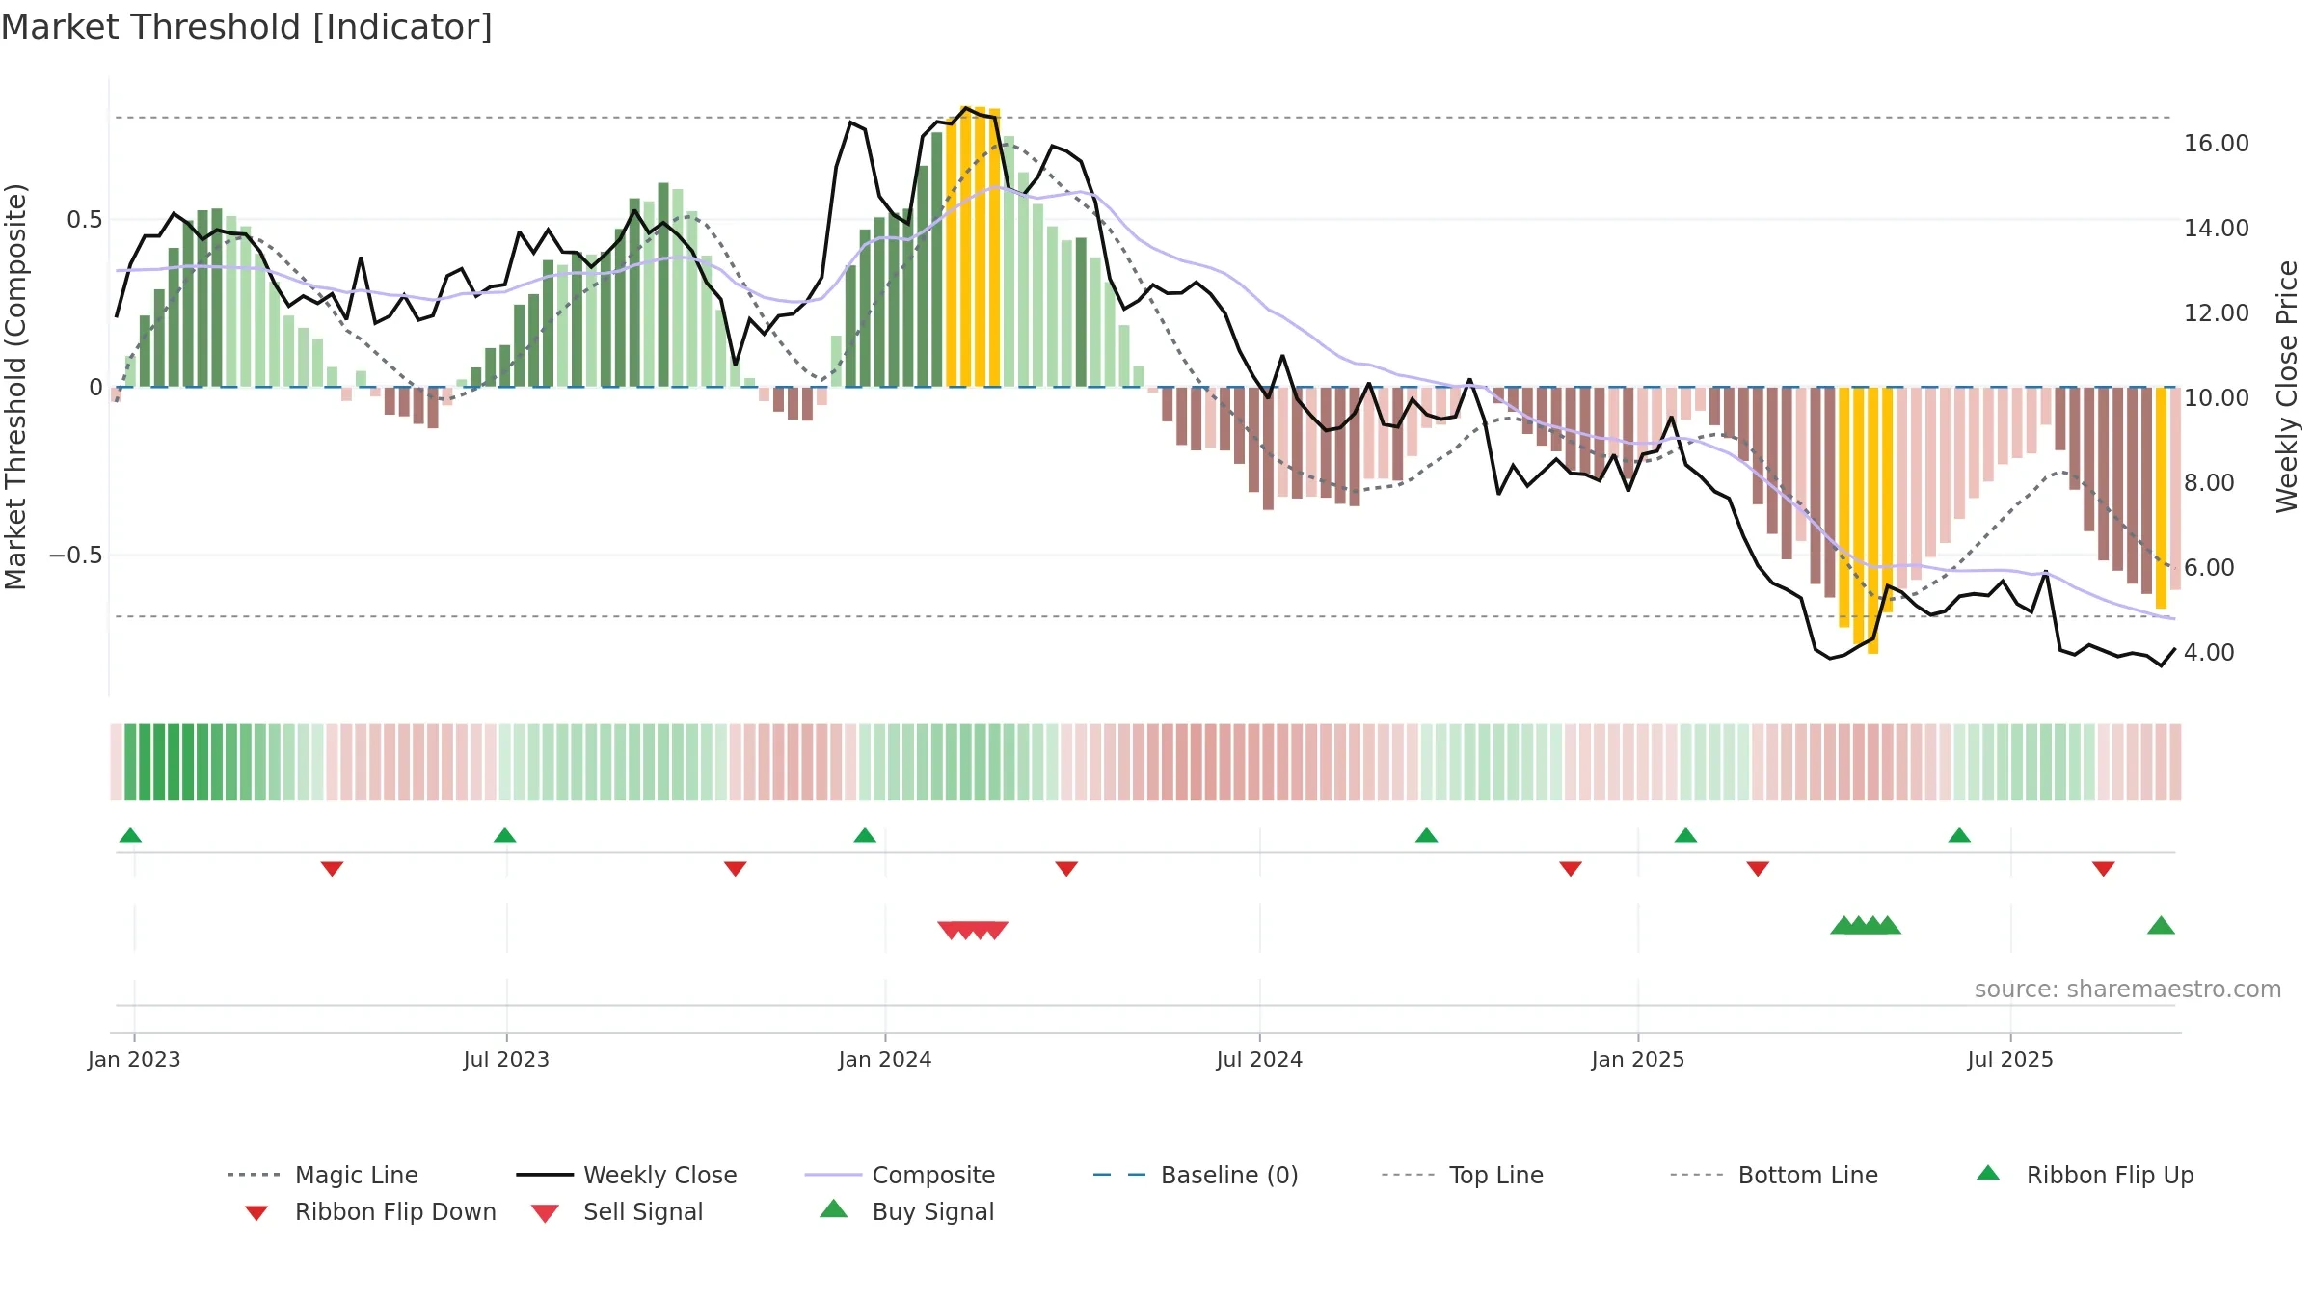
Task: Click the −0.5 composite axis label
Action: [x=75, y=556]
